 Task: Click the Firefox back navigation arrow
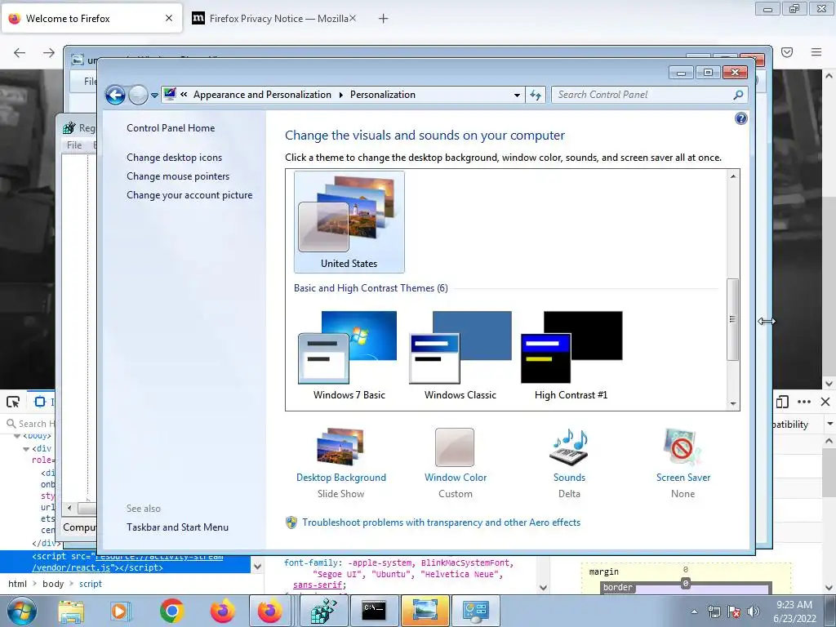point(20,52)
